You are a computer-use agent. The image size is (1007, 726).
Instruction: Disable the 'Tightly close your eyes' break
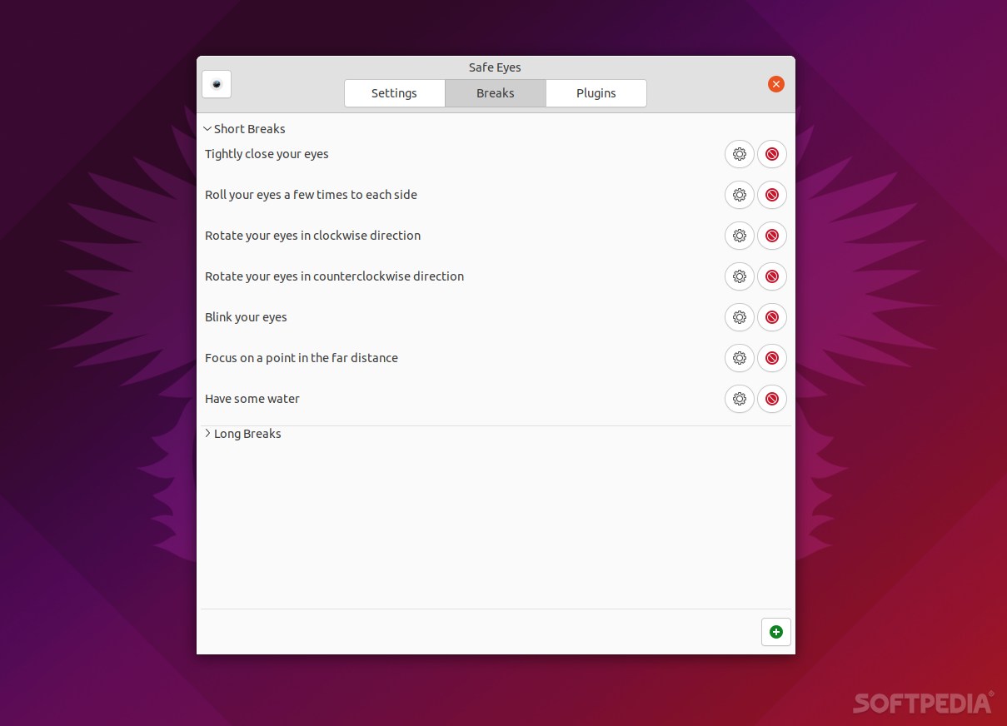[x=771, y=154]
